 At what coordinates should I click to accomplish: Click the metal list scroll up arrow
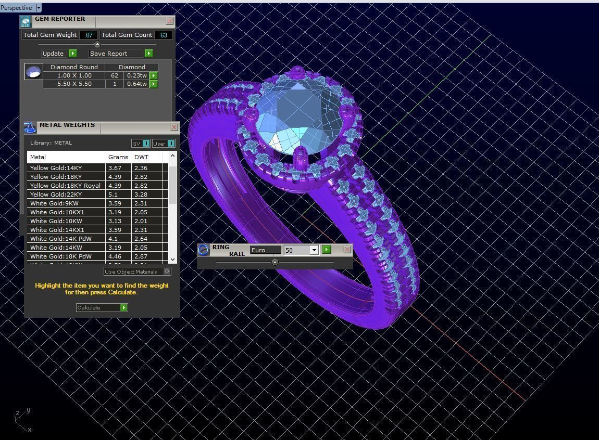[173, 156]
